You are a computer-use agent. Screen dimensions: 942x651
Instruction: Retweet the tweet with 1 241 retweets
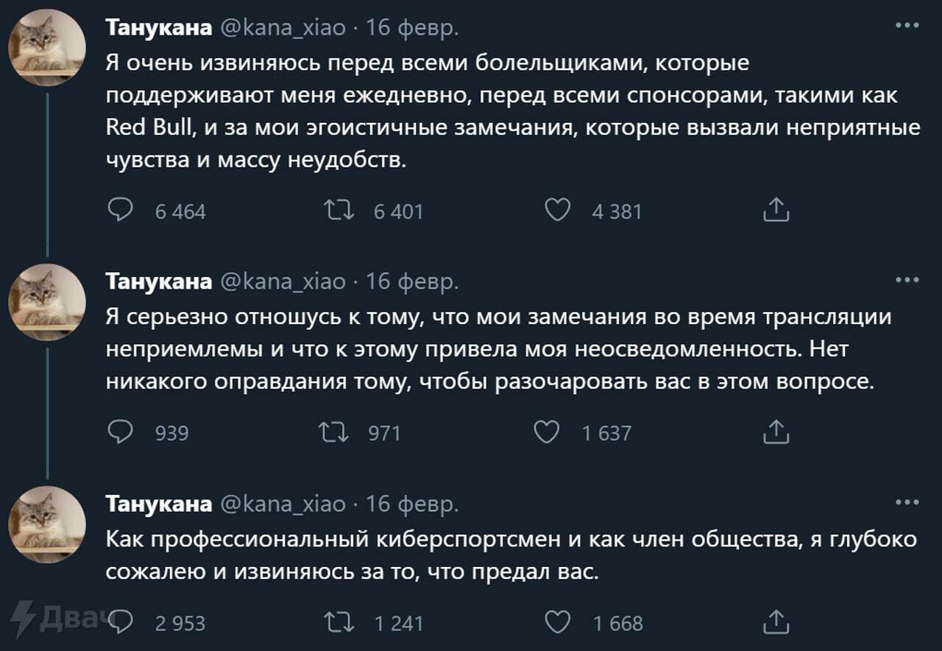point(339,622)
